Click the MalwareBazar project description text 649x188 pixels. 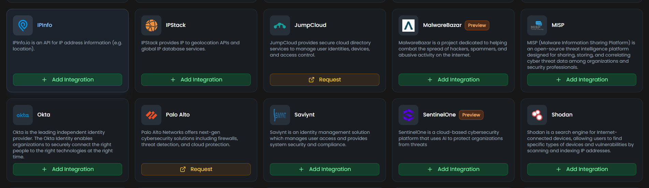[453, 49]
